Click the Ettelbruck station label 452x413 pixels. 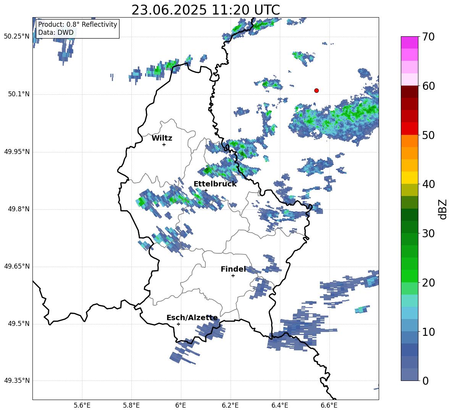pyautogui.click(x=215, y=184)
